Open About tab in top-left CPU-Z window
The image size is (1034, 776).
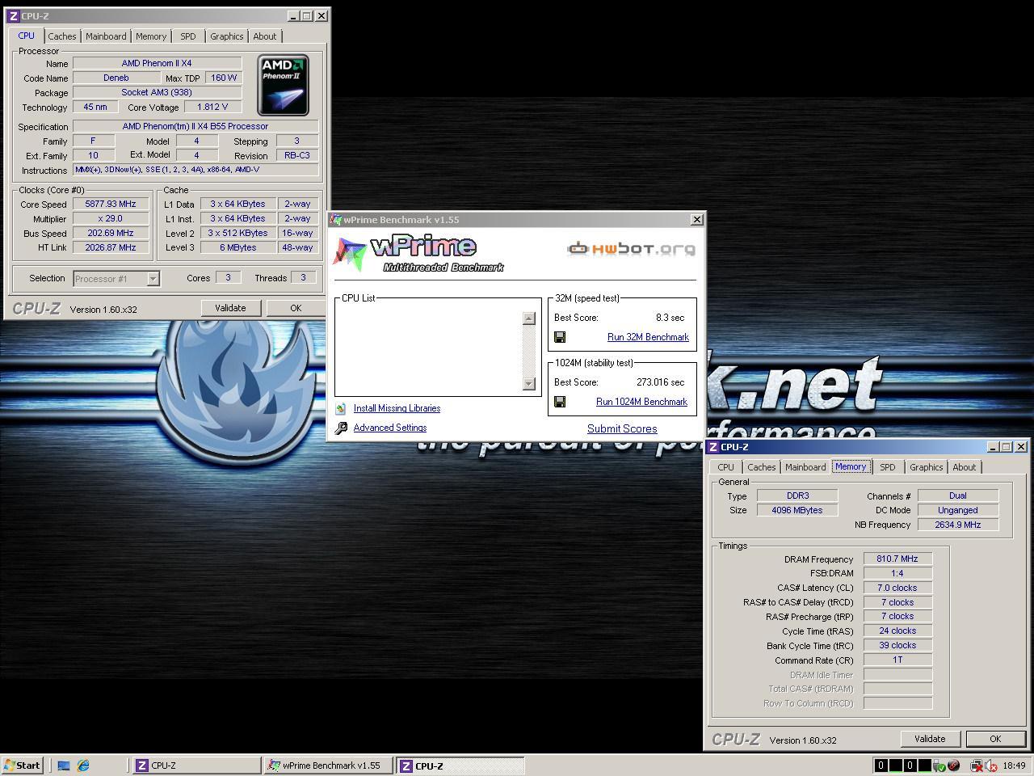[265, 36]
